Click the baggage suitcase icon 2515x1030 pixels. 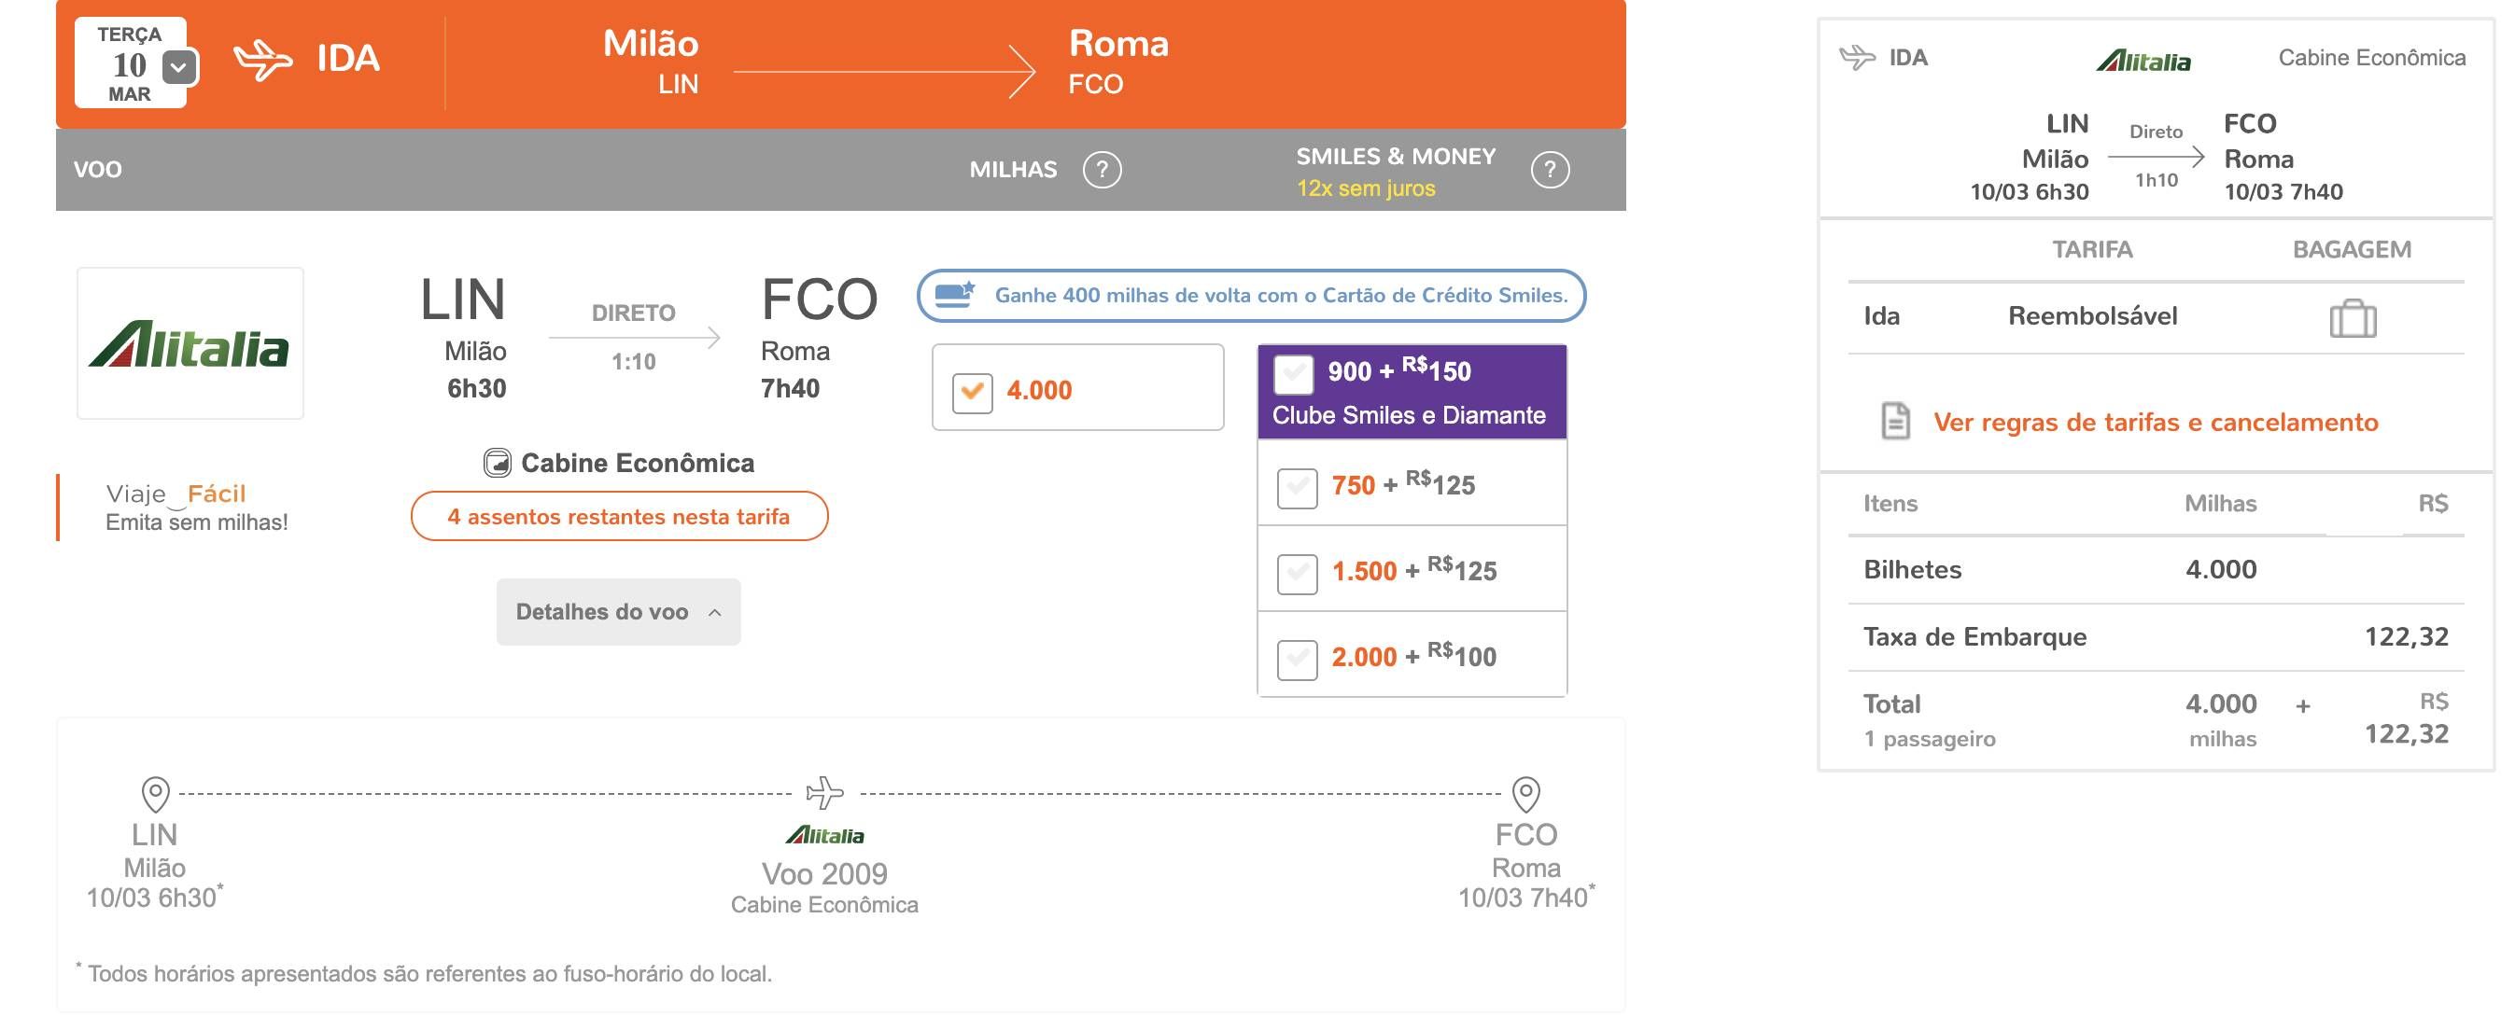click(x=2353, y=318)
